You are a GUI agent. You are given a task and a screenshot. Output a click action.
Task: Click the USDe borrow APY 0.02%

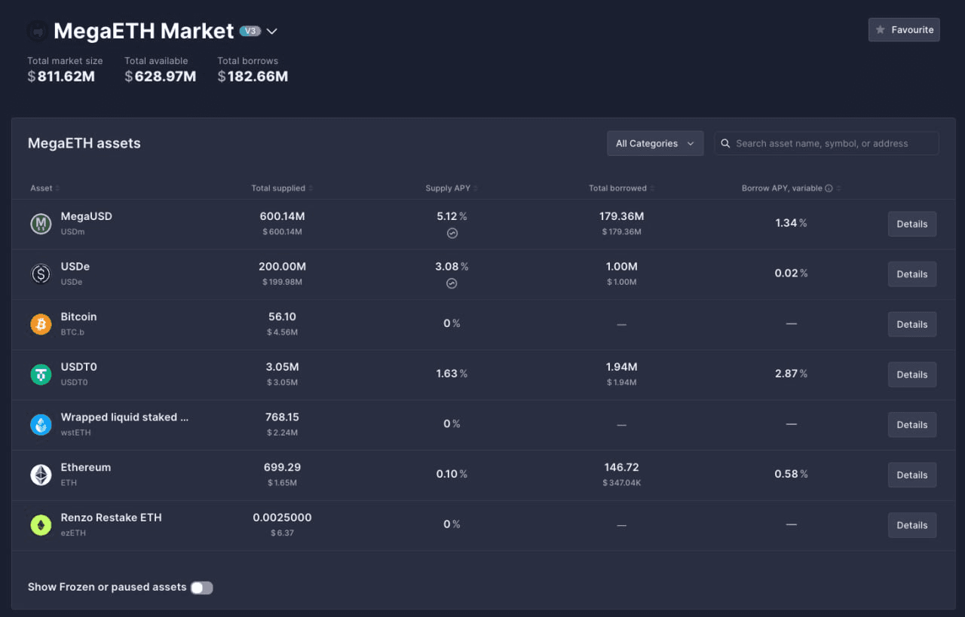[792, 273]
